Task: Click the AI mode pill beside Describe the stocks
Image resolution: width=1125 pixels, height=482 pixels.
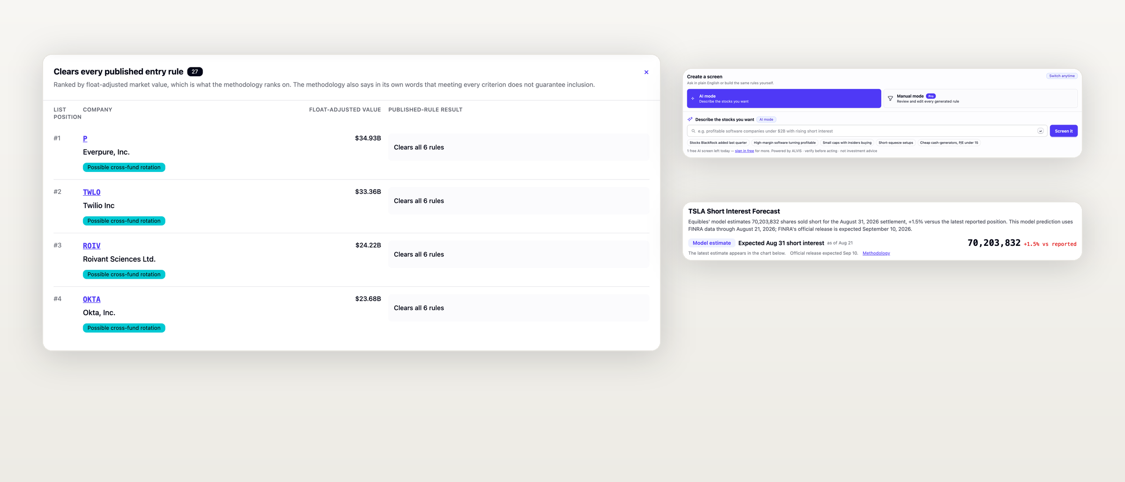Action: [x=766, y=119]
